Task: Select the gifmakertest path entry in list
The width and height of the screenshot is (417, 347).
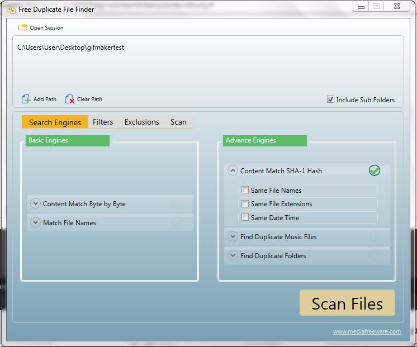Action: 71,47
